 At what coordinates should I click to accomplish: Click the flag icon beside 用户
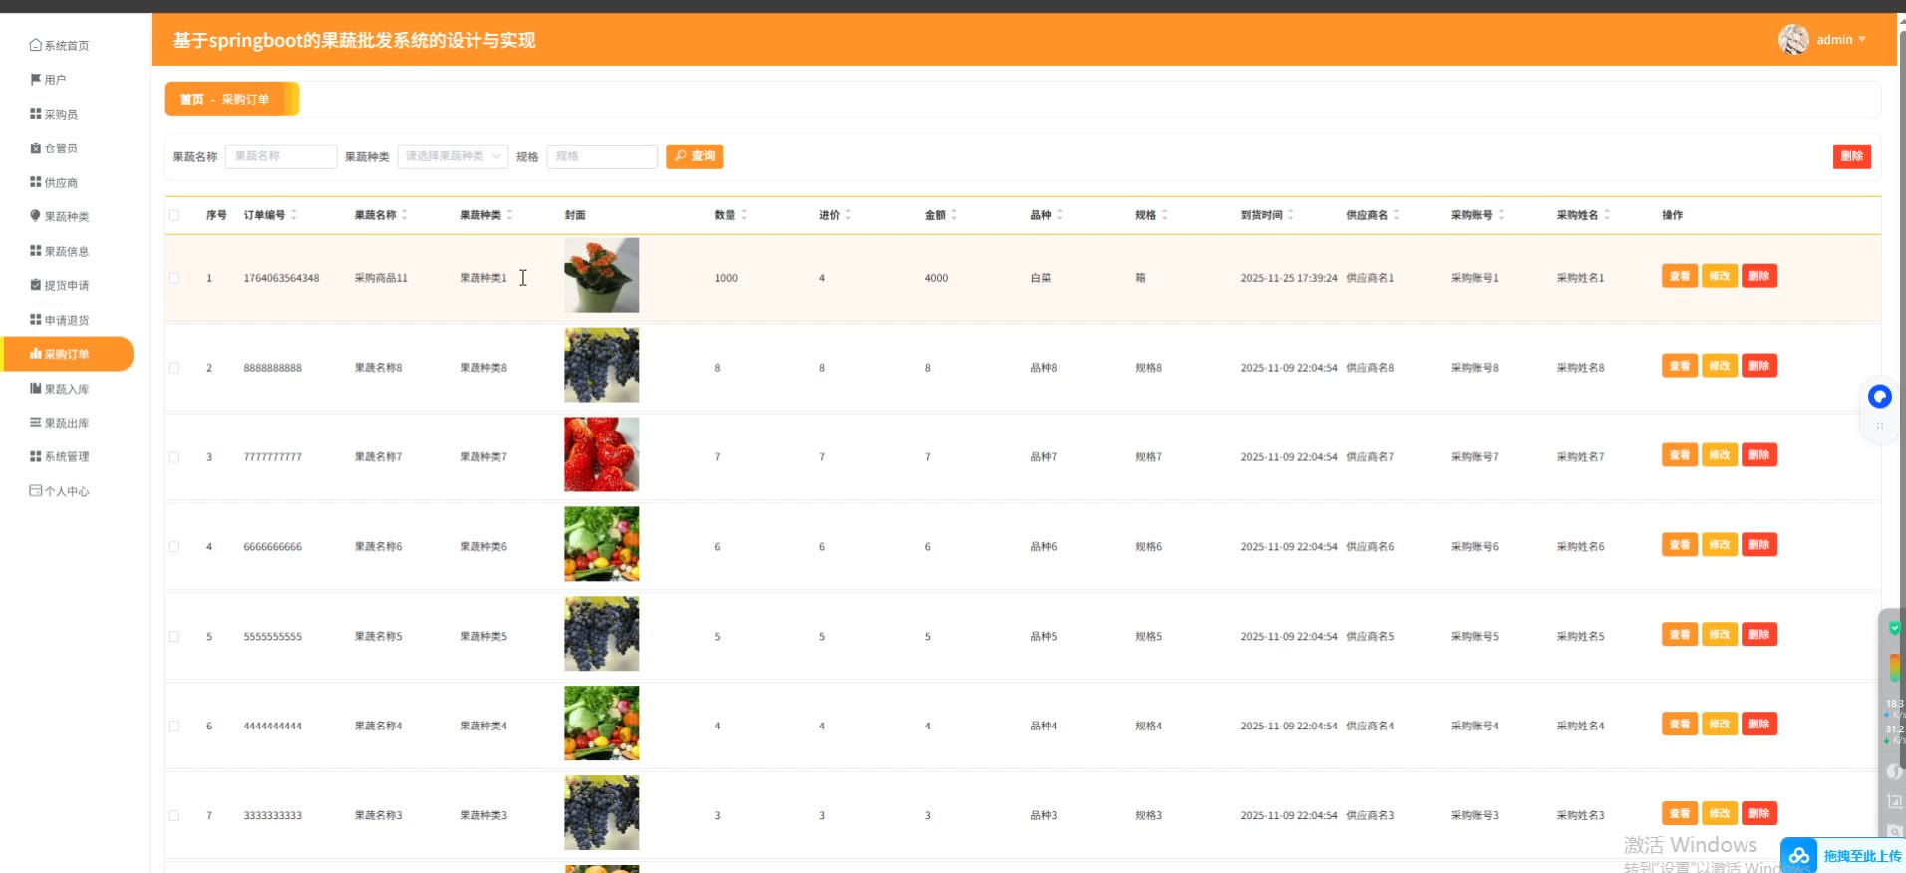(x=36, y=80)
